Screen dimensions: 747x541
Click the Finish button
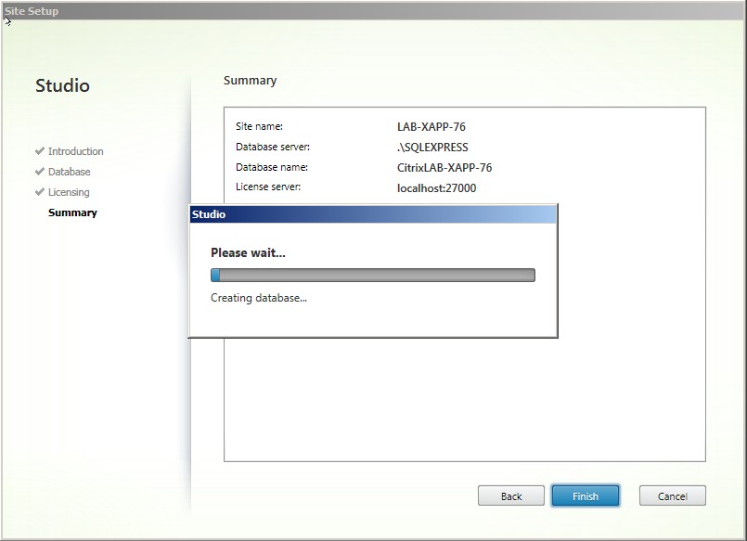coord(585,496)
